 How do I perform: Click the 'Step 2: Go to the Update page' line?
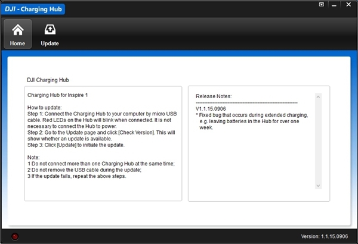(x=101, y=136)
